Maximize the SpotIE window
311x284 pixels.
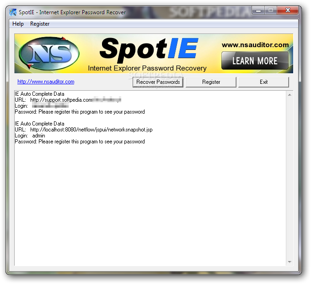271,11
